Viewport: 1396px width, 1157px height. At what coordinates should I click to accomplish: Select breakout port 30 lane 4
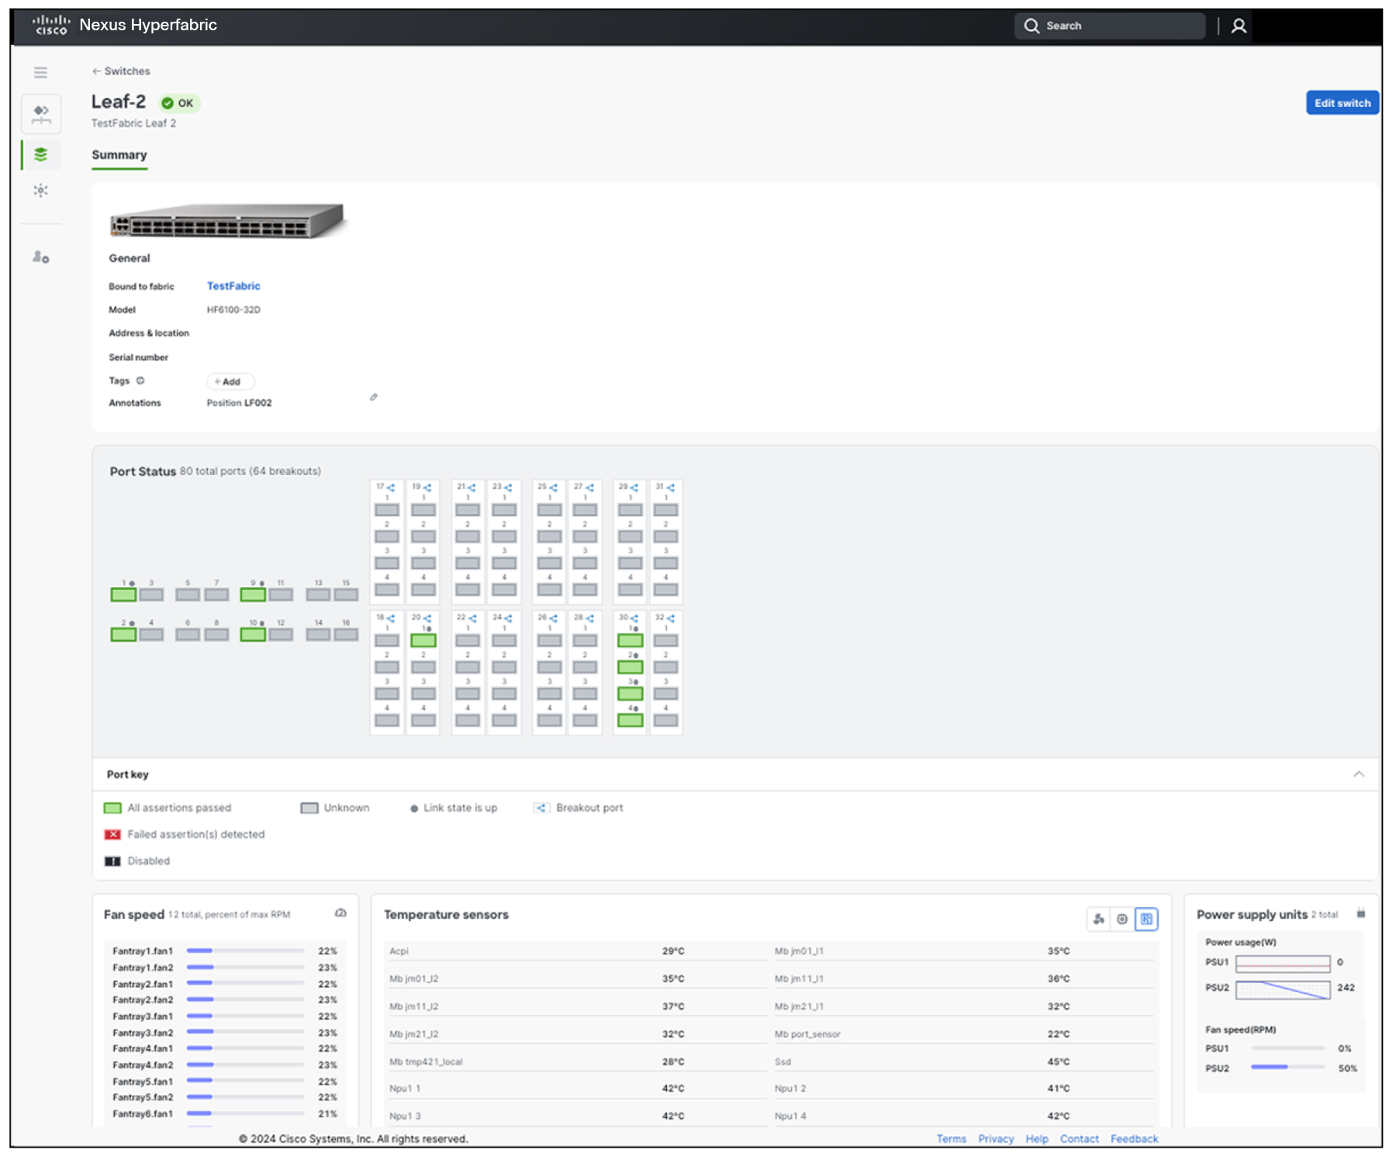(x=631, y=720)
